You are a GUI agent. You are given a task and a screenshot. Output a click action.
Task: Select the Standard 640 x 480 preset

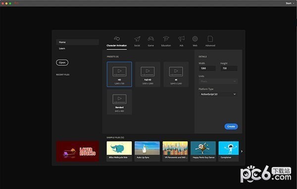click(x=119, y=102)
